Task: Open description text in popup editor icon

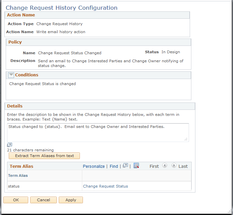Action: point(9,145)
